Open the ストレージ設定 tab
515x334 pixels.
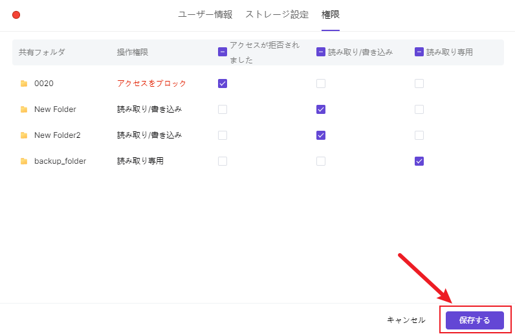tap(277, 14)
